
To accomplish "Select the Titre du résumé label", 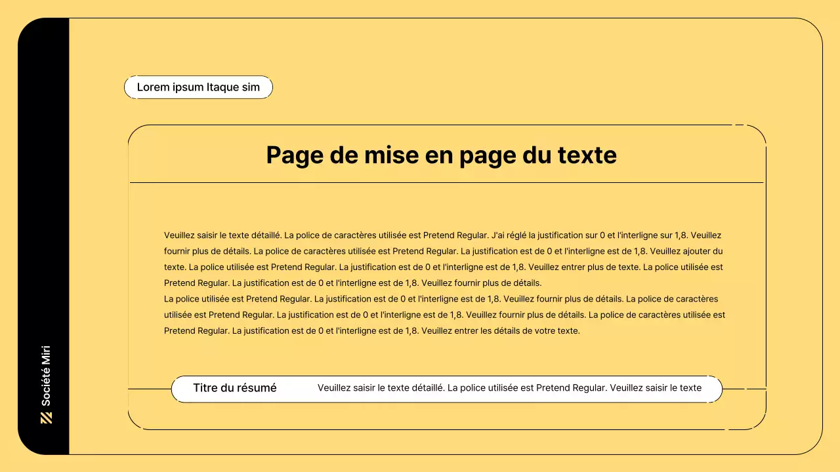I will (x=234, y=388).
